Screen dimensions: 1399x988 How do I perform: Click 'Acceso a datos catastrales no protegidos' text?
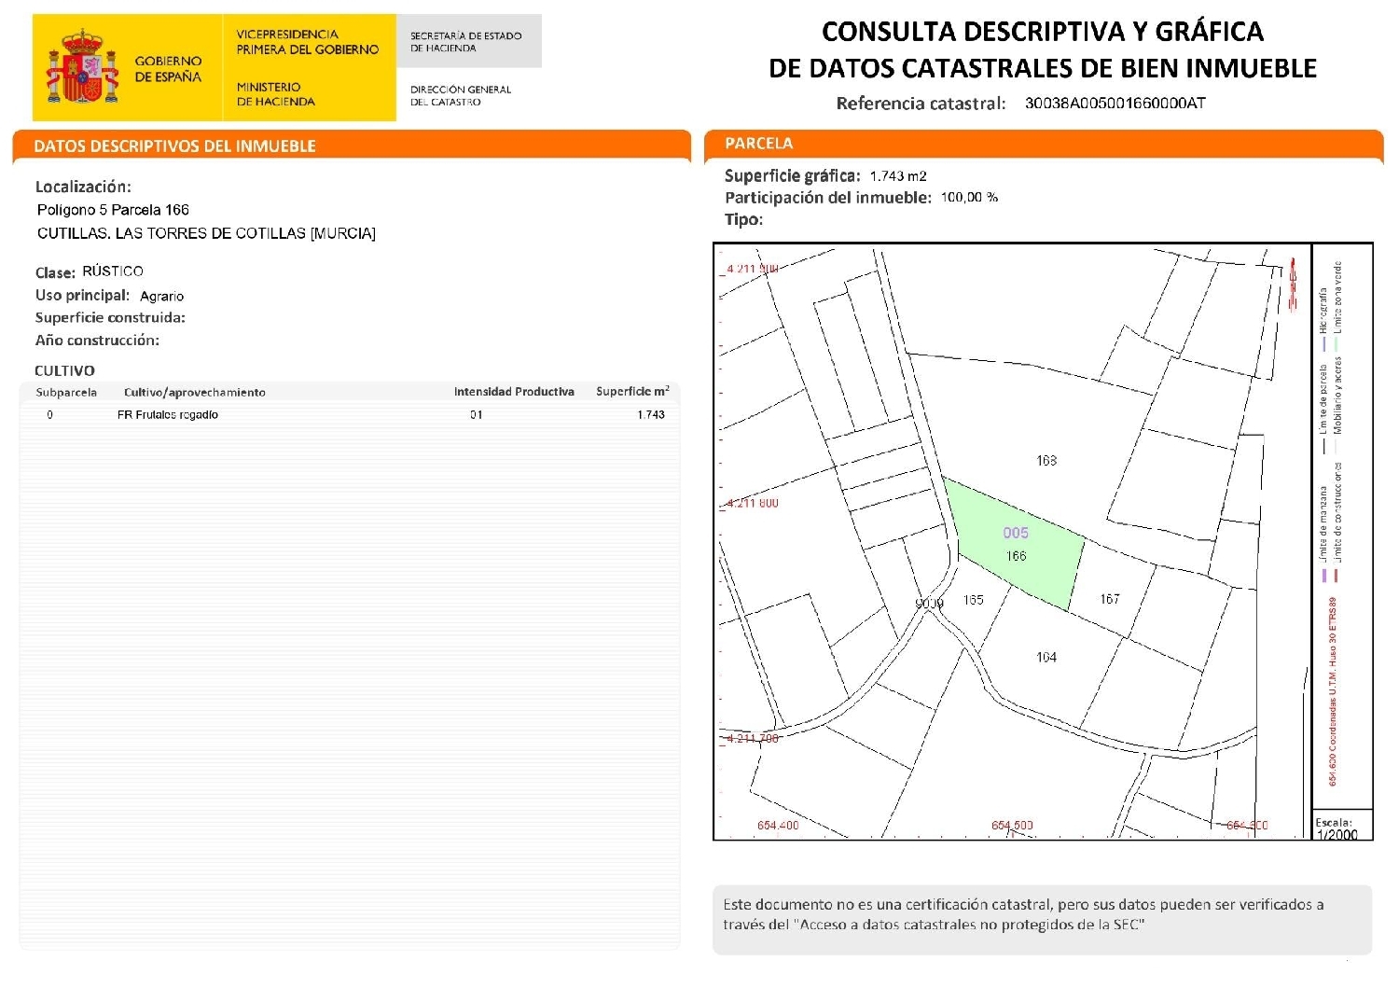[x=935, y=925]
